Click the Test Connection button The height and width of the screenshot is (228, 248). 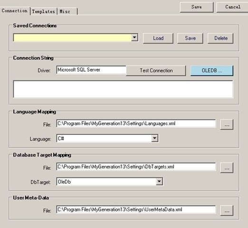click(x=156, y=70)
